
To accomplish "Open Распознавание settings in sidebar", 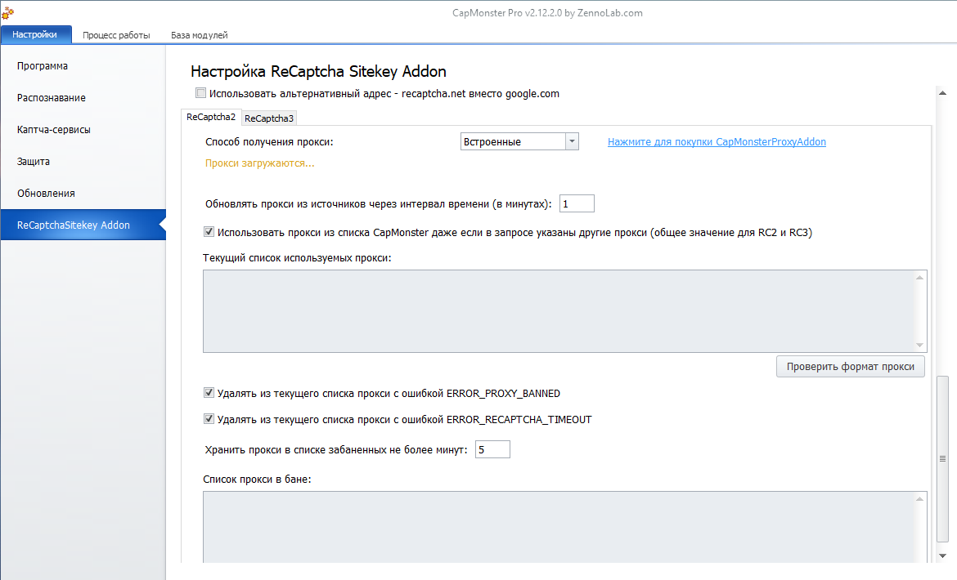I will coord(52,98).
